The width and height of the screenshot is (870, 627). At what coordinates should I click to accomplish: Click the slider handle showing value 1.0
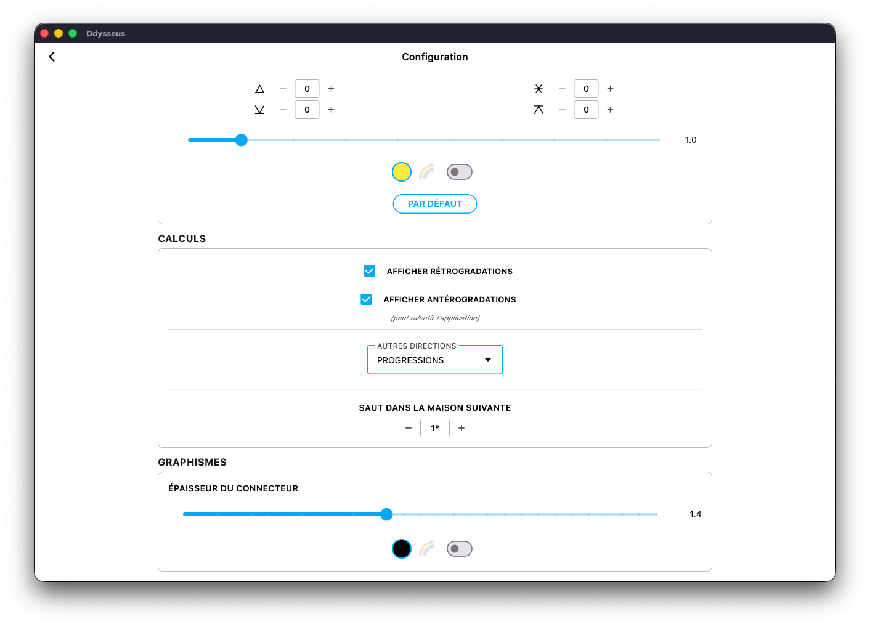tap(242, 140)
